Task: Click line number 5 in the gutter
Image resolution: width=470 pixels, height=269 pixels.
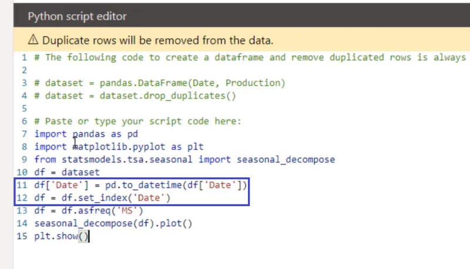Action: click(24, 109)
